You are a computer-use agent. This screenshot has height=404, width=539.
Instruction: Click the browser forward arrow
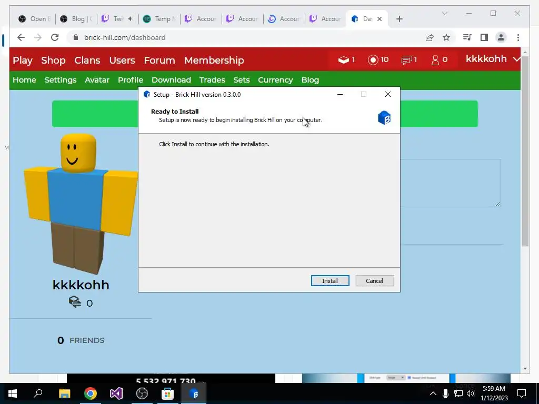click(38, 37)
